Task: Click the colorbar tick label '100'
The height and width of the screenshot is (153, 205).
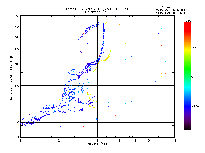Action: tap(194, 47)
